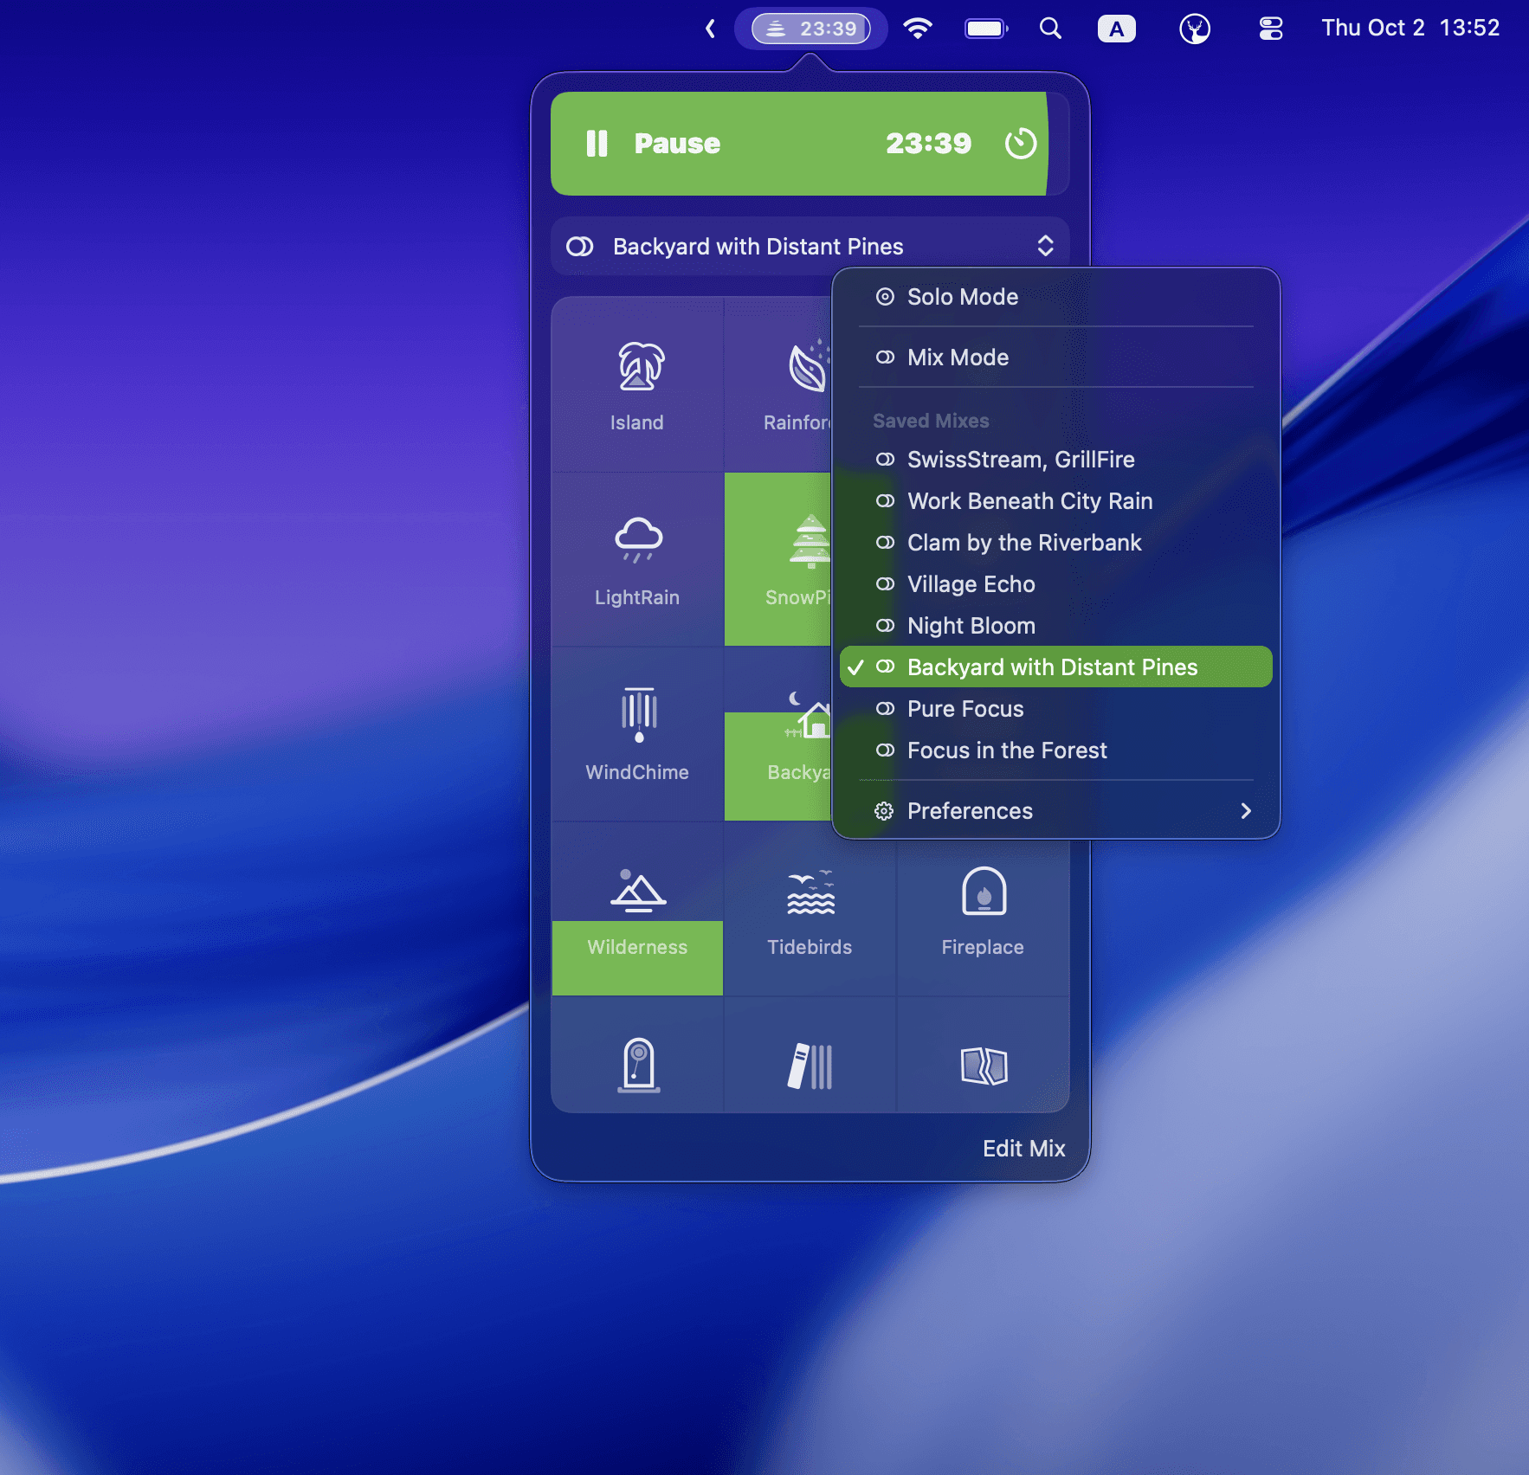Open Control Center in menu bar

click(x=1271, y=29)
